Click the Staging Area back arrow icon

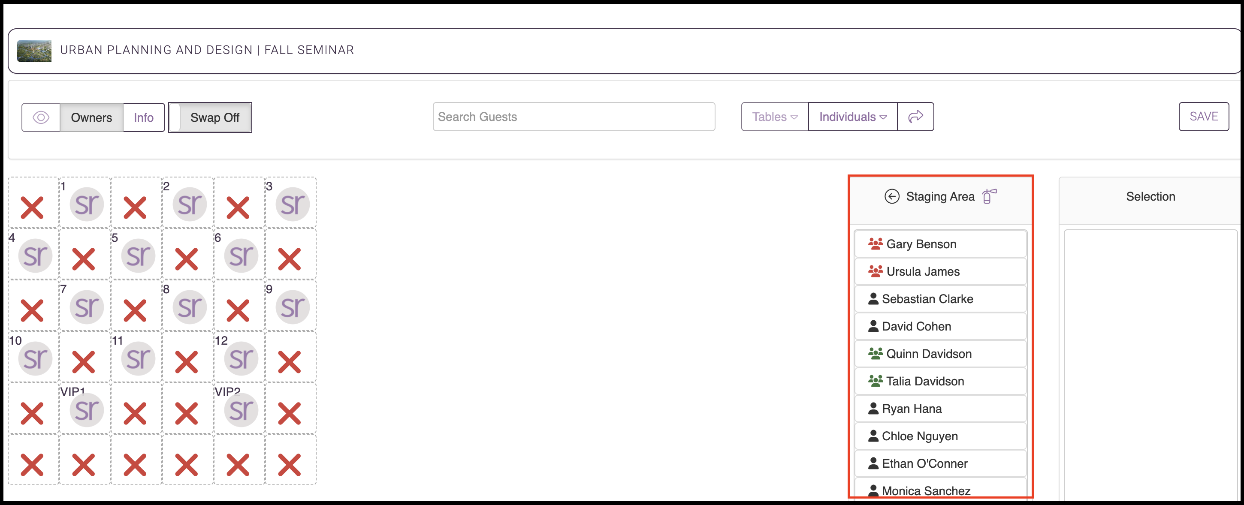coord(891,196)
